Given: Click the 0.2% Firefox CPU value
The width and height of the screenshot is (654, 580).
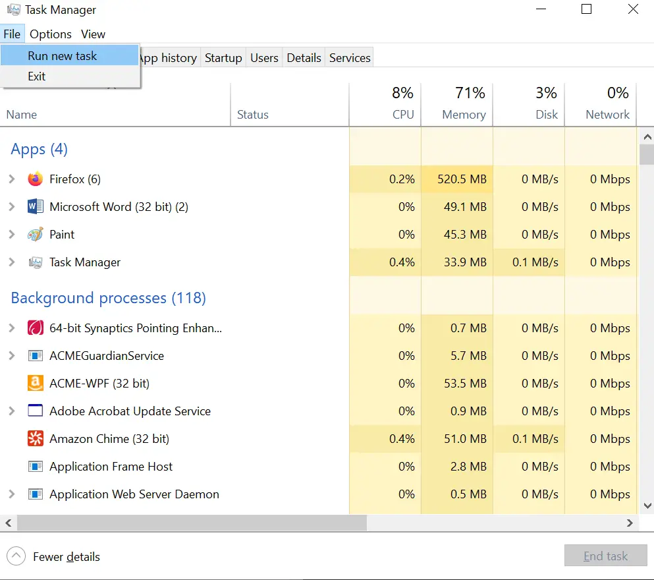Looking at the screenshot, I should (402, 179).
